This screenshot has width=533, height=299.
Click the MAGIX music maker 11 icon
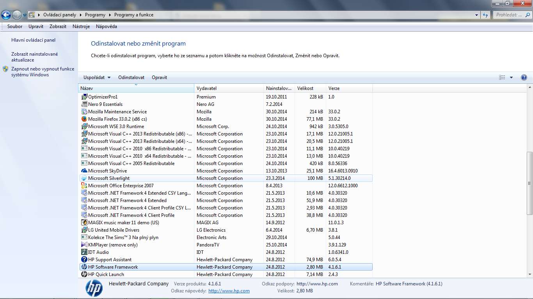pyautogui.click(x=84, y=223)
